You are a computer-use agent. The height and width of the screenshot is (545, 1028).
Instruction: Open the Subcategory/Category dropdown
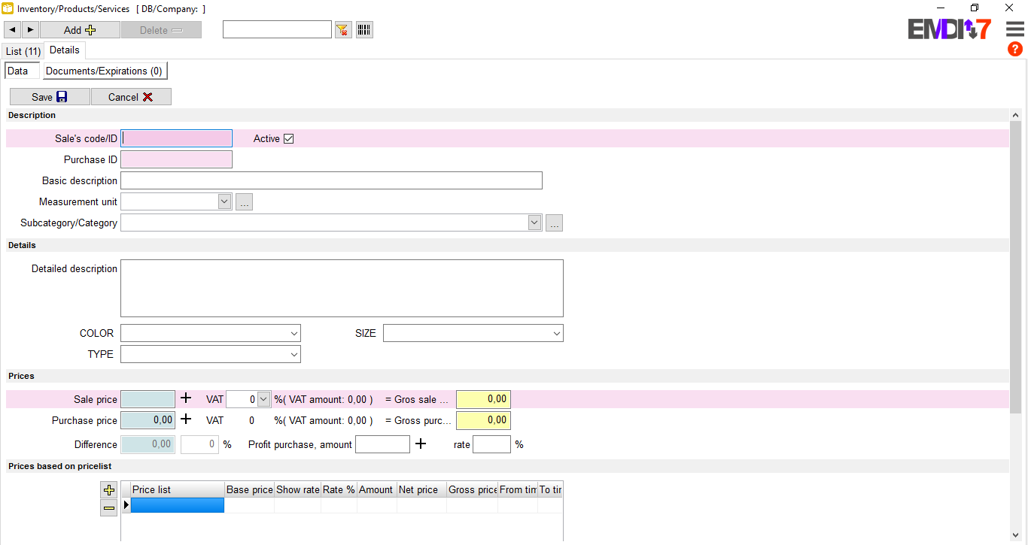click(x=534, y=223)
